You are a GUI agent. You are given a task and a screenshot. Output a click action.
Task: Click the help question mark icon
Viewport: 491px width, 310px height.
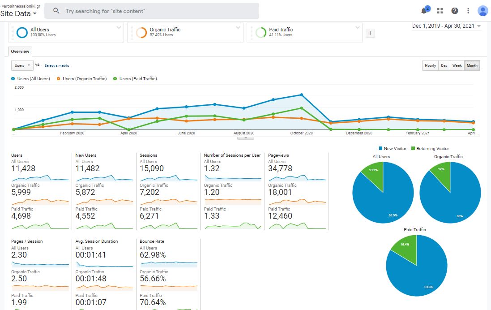(455, 11)
